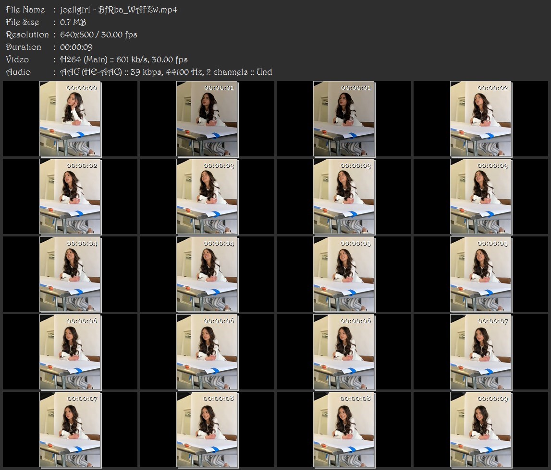This screenshot has height=470, width=551.
Task: Click the Duration label
Action: (24, 47)
